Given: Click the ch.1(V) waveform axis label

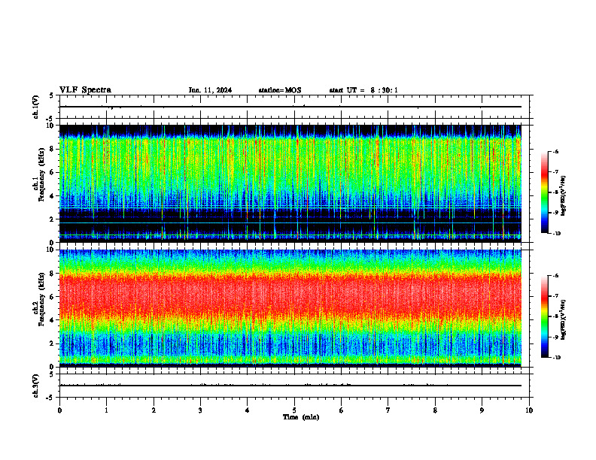Looking at the screenshot, I should click(36, 107).
